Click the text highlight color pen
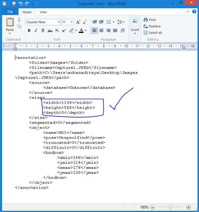Viewport: 199px width, 212px height. [x=72, y=31]
